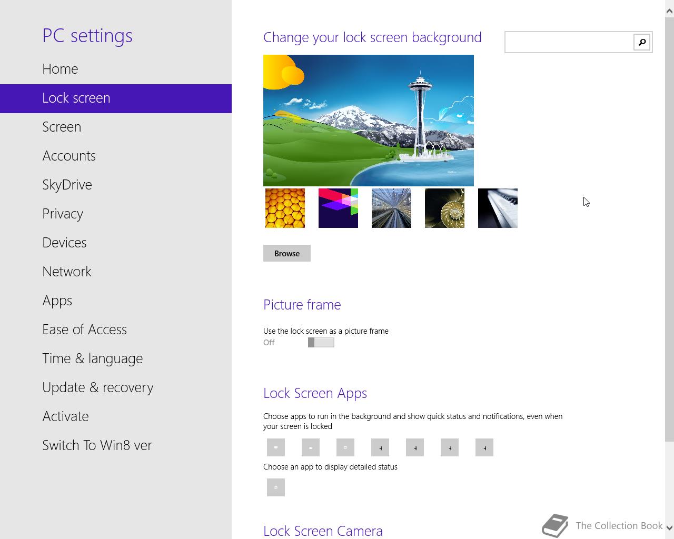
Task: Open Accounts settings
Action: click(x=116, y=156)
